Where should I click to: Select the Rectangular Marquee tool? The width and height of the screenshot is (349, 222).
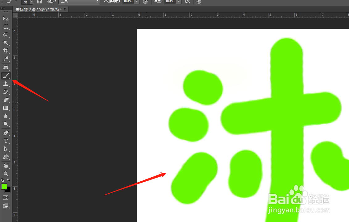coord(6,27)
